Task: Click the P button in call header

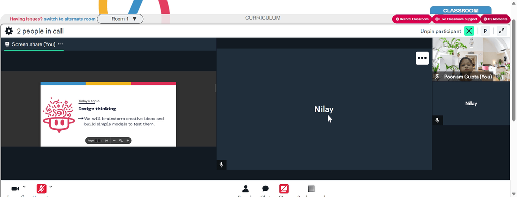Action: click(x=485, y=31)
